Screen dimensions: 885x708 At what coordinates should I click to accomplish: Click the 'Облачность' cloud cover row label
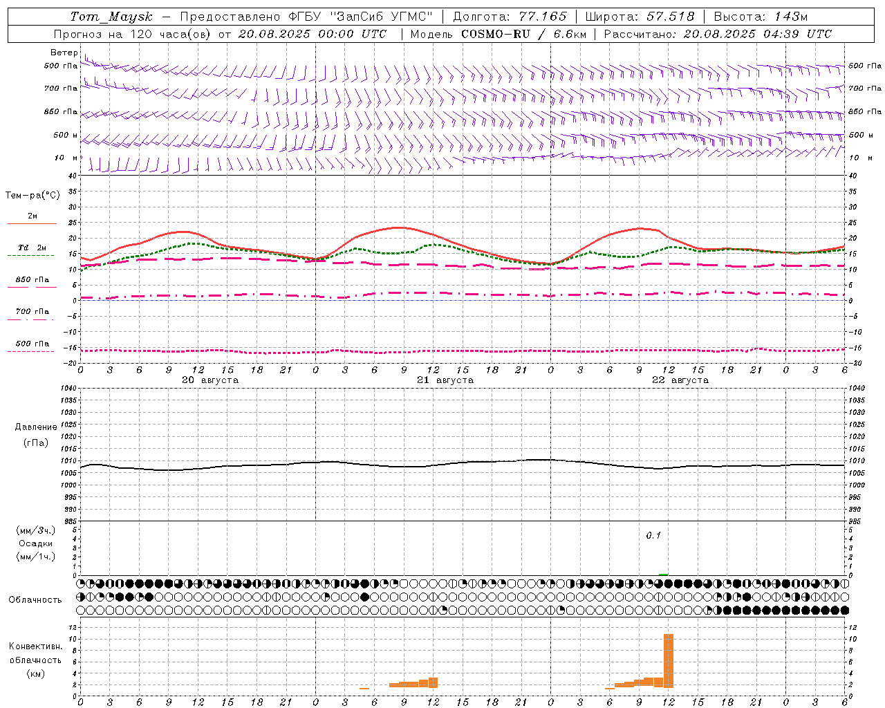(35, 599)
